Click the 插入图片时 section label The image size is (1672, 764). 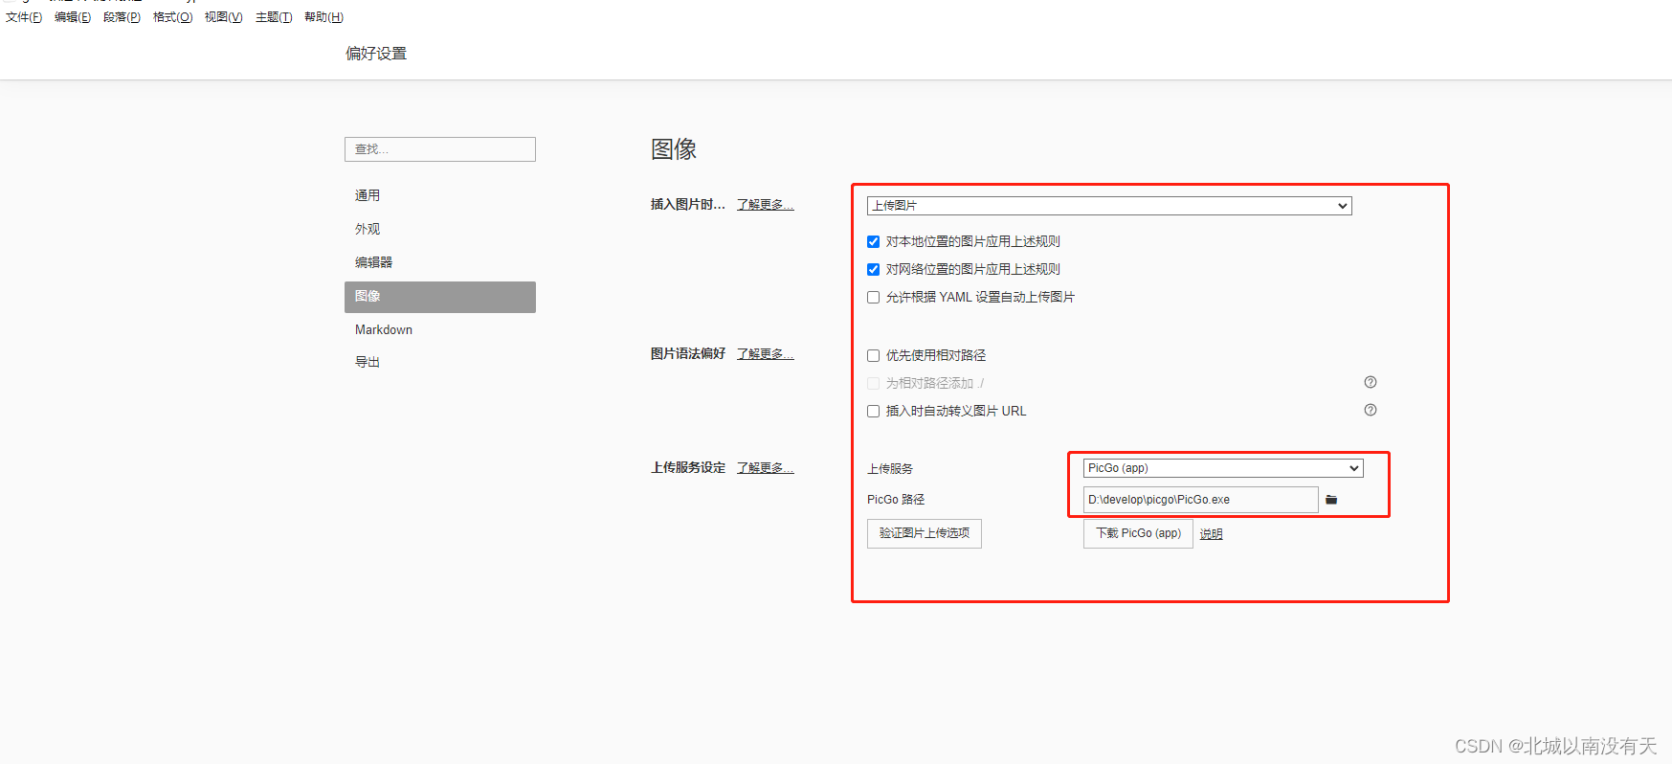click(x=688, y=205)
